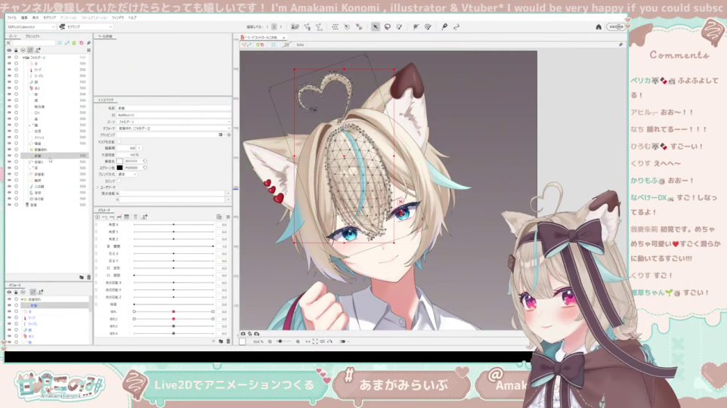Open the モデリング menu
The image size is (727, 408).
(50, 17)
